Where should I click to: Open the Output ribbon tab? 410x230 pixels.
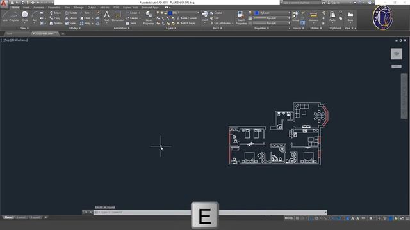92,8
